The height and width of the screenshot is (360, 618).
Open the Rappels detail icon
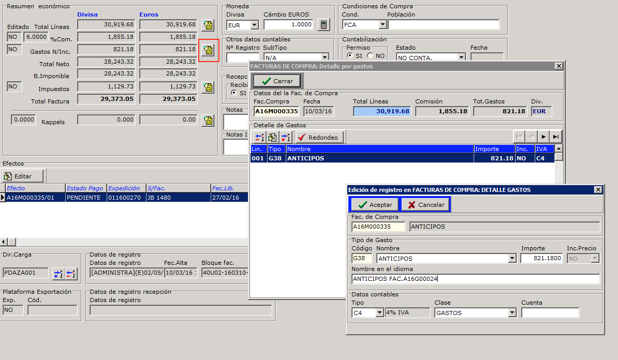208,121
